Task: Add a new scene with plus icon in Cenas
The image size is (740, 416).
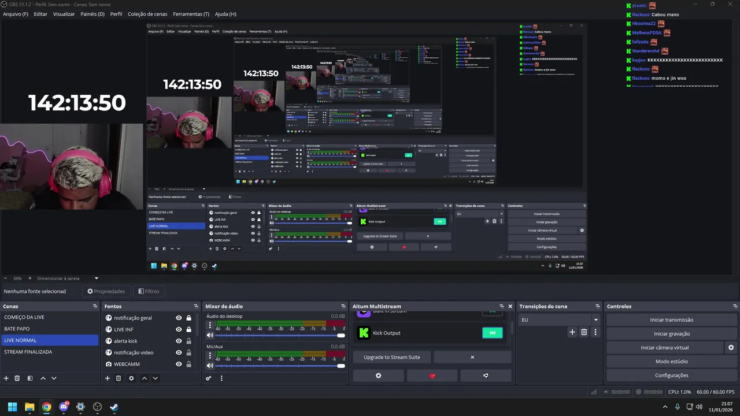Action: point(6,378)
